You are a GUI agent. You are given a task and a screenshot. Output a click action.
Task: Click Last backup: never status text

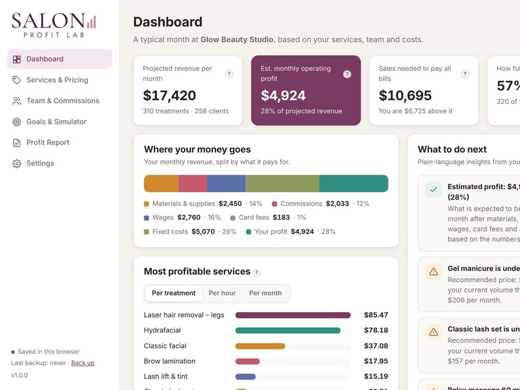pyautogui.click(x=39, y=363)
